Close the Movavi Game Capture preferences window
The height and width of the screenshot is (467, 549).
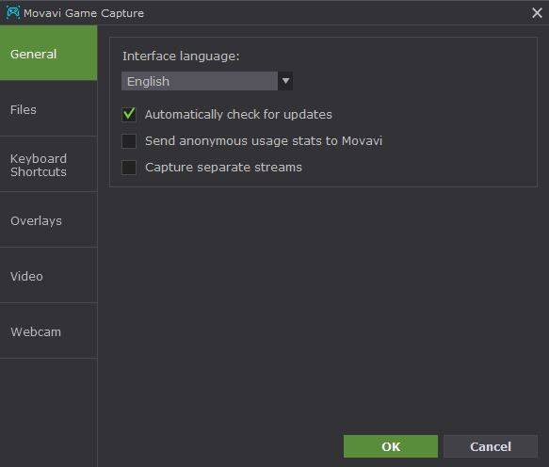tap(537, 13)
